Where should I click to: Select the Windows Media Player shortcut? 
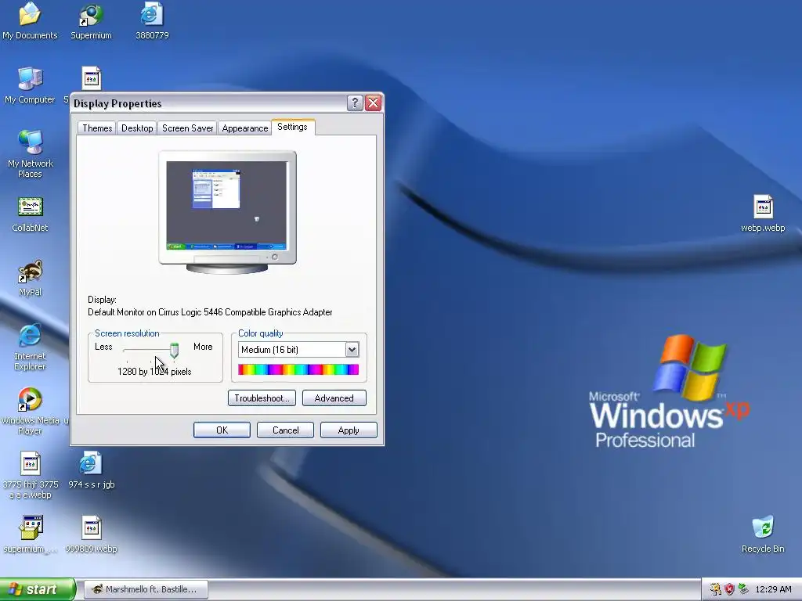(30, 411)
